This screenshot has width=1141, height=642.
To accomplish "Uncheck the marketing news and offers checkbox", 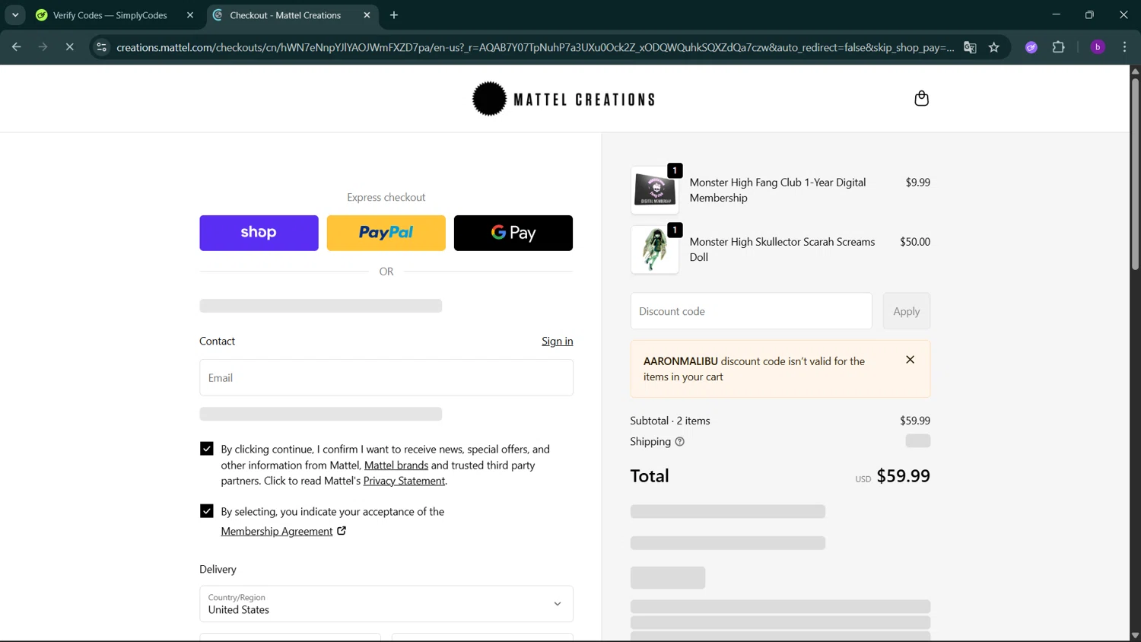I will tap(207, 449).
